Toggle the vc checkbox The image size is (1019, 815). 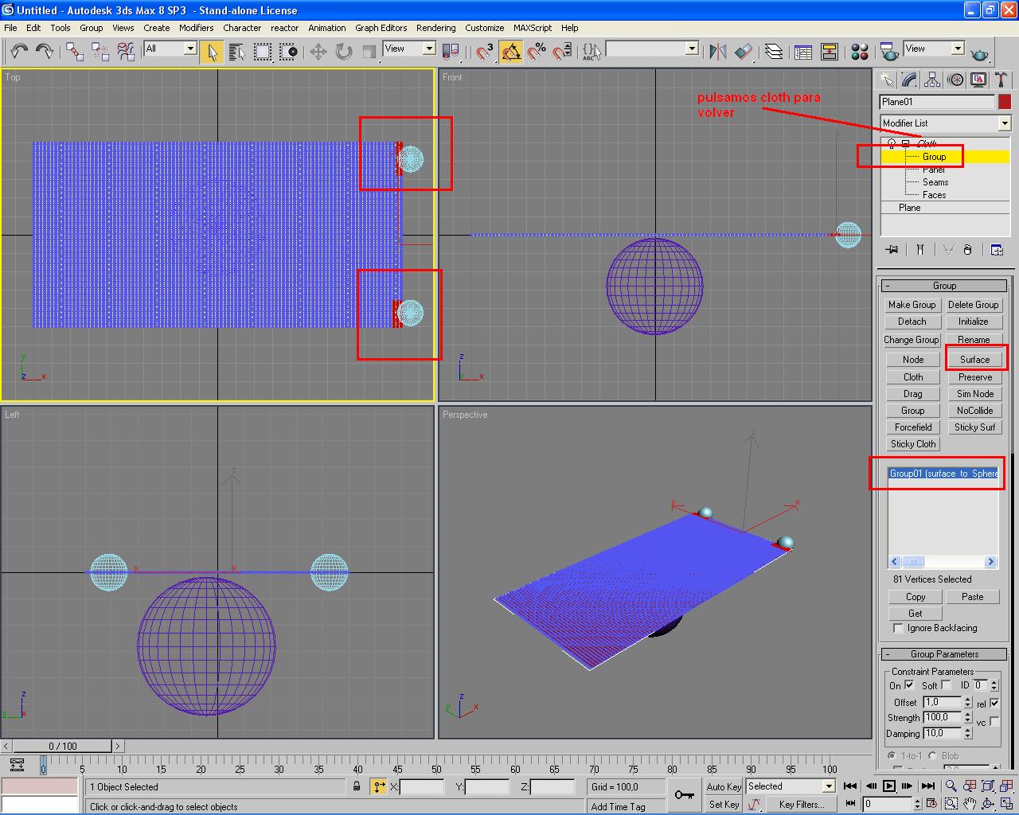pyautogui.click(x=994, y=721)
